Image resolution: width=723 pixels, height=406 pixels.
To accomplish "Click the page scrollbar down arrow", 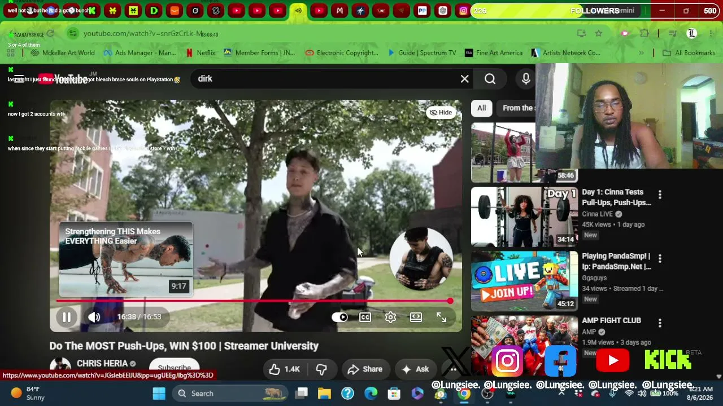I will pos(719,376).
